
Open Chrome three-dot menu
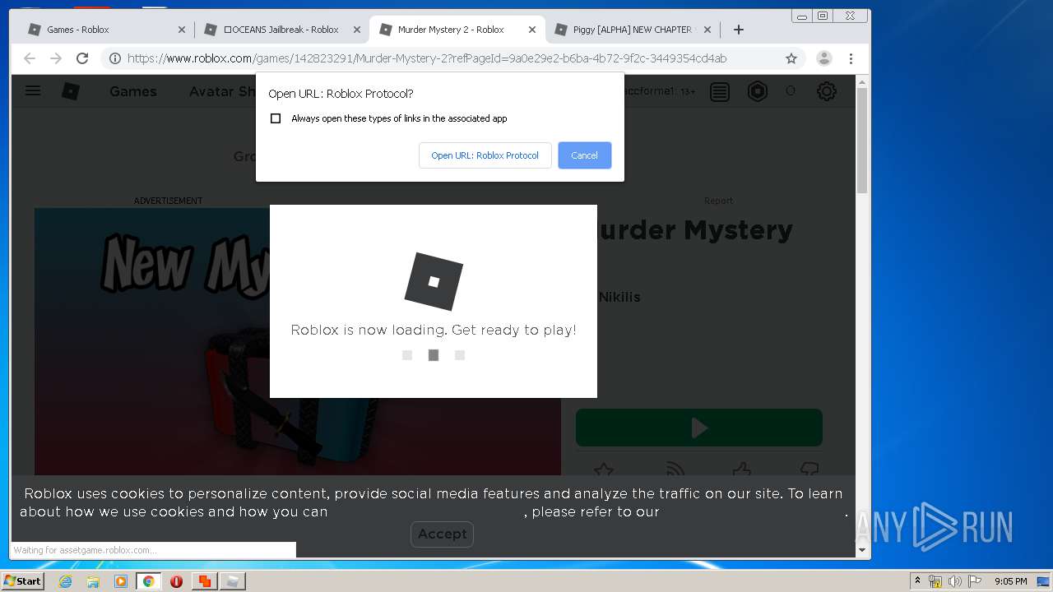tap(851, 58)
